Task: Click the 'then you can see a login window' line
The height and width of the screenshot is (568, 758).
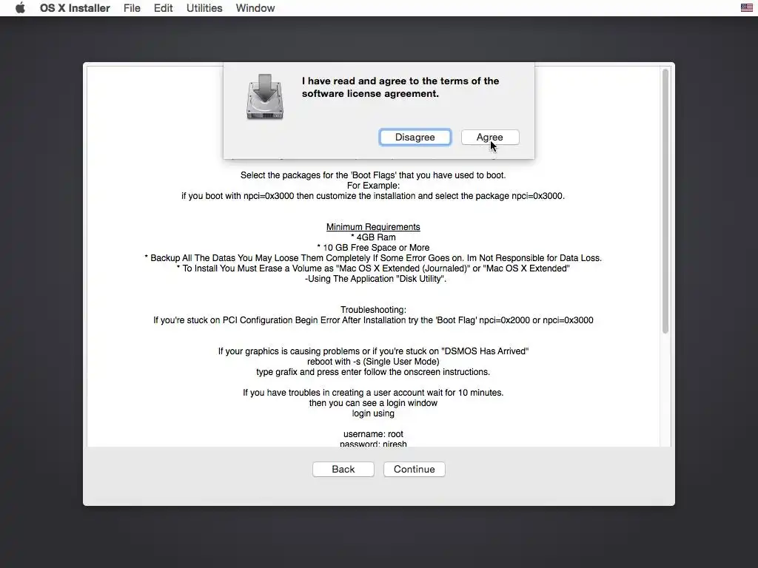Action: (x=373, y=403)
